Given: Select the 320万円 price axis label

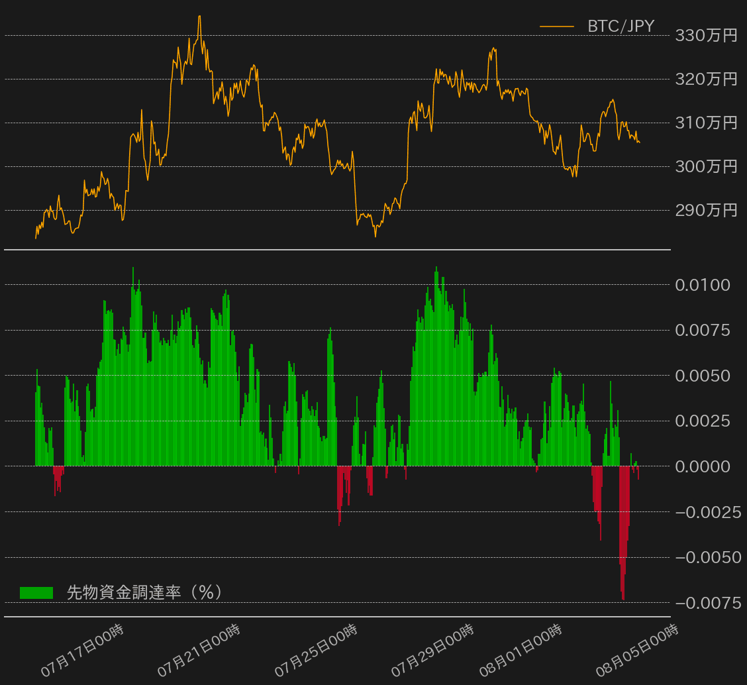Looking at the screenshot, I should click(x=705, y=79).
